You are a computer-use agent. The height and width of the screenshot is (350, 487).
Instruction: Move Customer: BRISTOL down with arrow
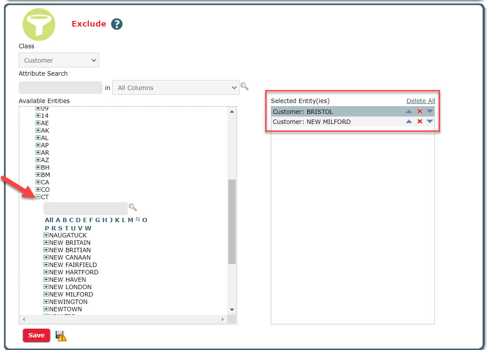pos(430,112)
